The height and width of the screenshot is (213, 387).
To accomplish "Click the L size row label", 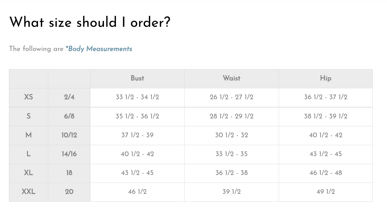I will click(28, 154).
